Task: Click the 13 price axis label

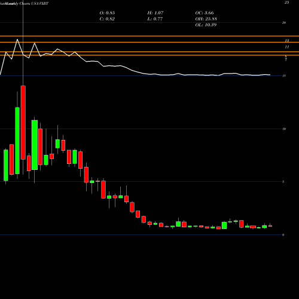Action: (286, 41)
